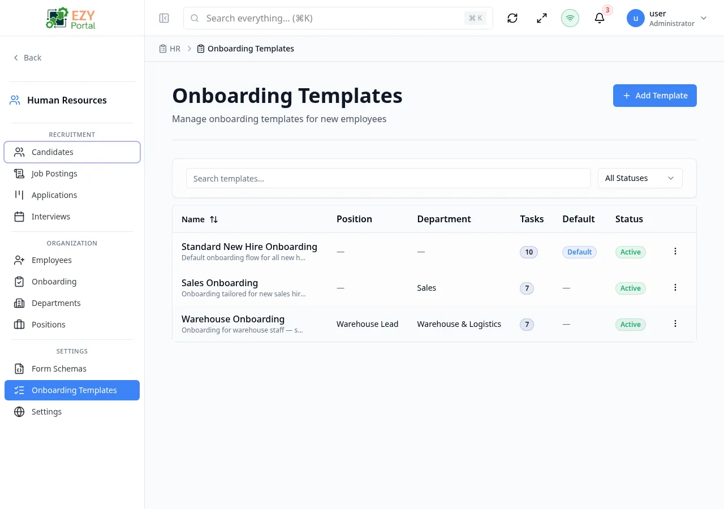724x509 pixels.
Task: Open row actions for Standard New Hire Onboarding
Action: tap(675, 251)
